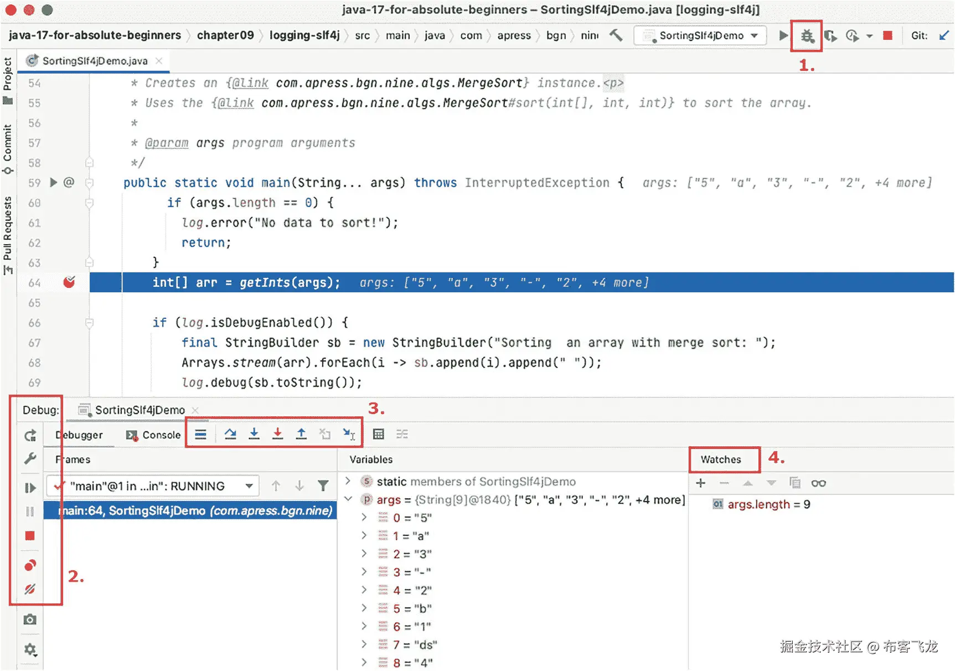Expand array element 3 = "-"
This screenshot has width=955, height=671.
point(364,572)
